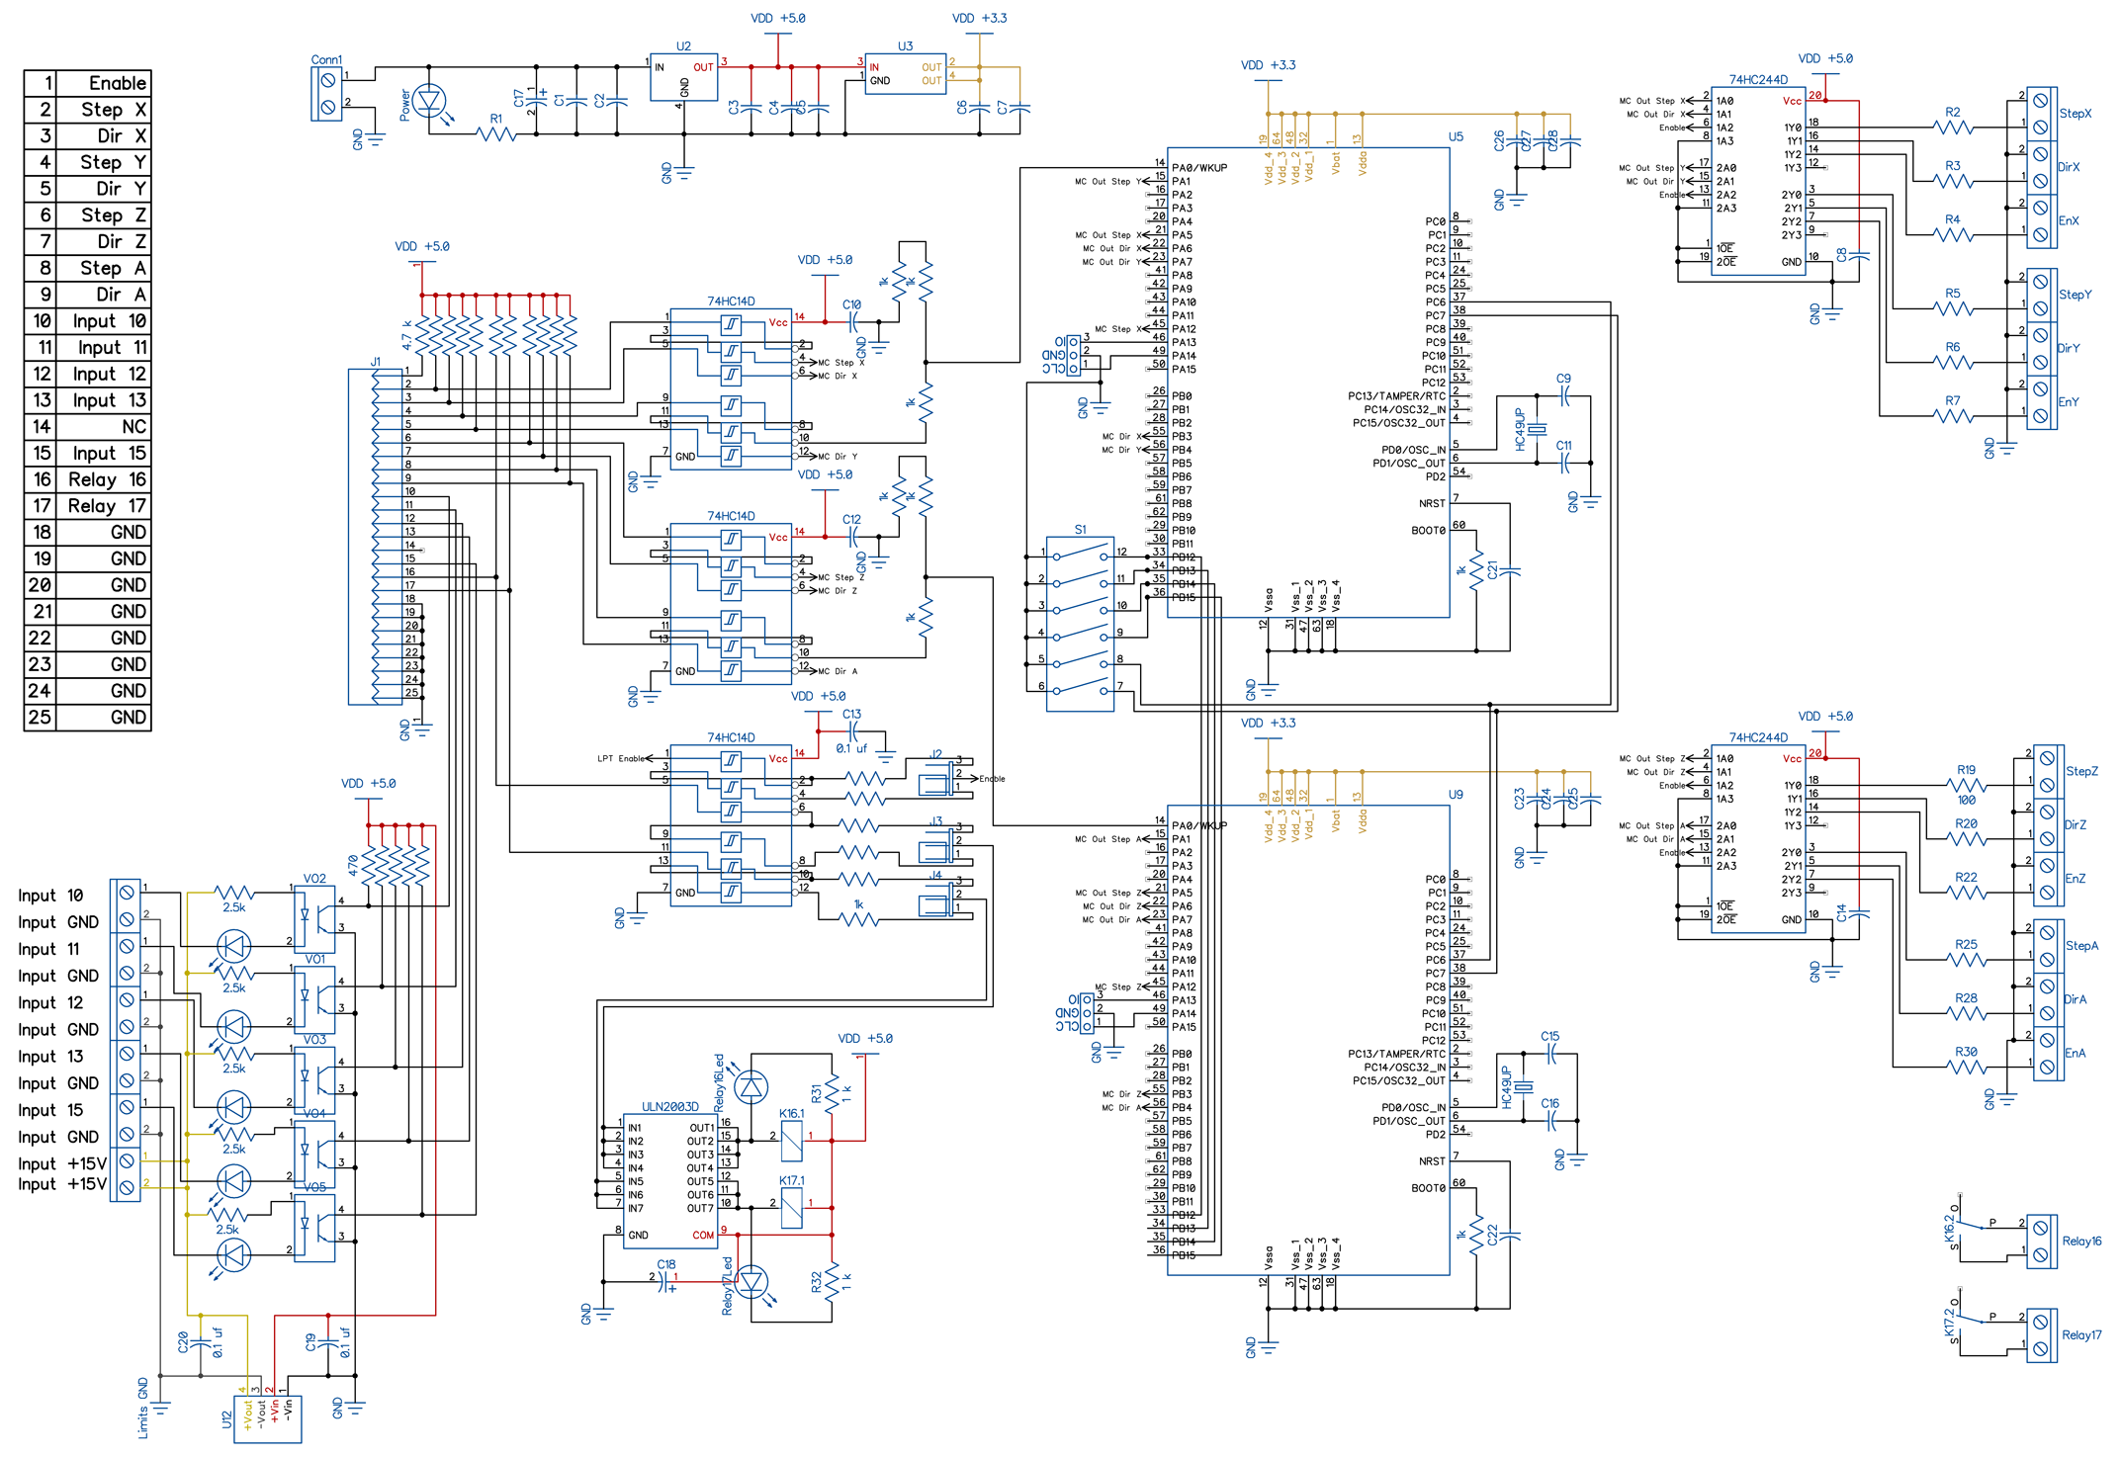Image resolution: width=2121 pixels, height=1457 pixels.
Task: Click the Conn1 power connector symbol
Action: click(326, 95)
